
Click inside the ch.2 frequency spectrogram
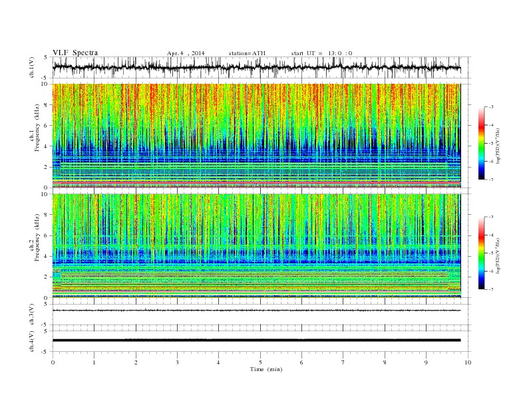[x=256, y=246]
